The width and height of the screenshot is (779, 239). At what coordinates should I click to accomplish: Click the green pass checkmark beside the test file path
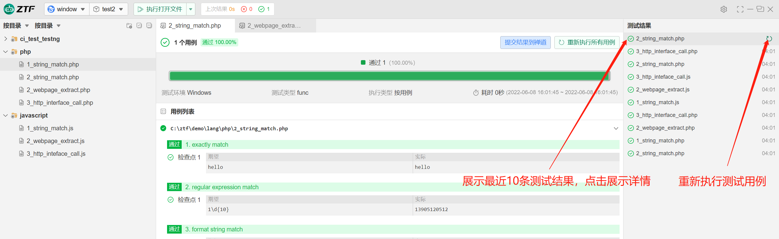coord(163,128)
